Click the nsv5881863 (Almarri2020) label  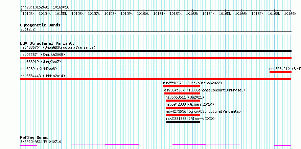190,119
